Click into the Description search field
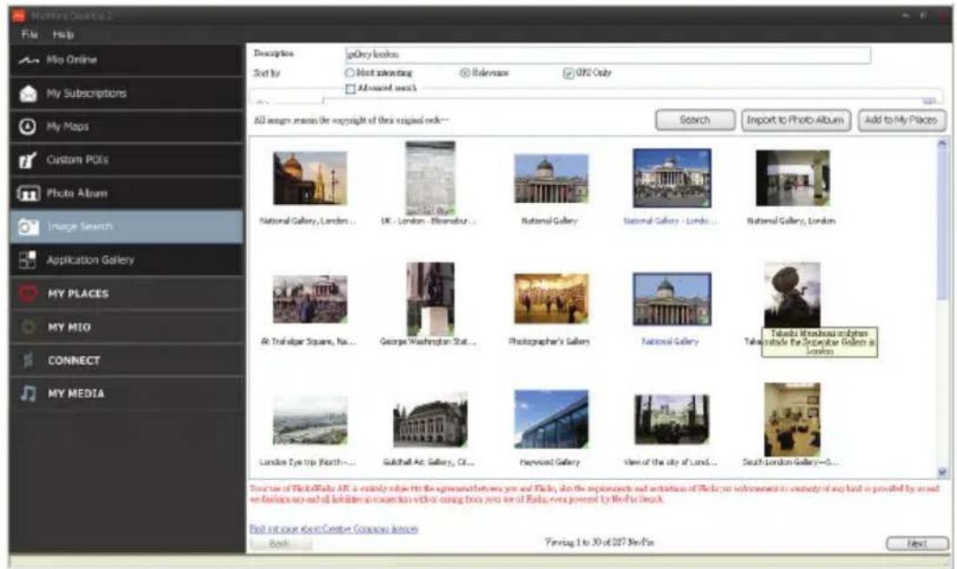957x569 pixels. click(608, 55)
